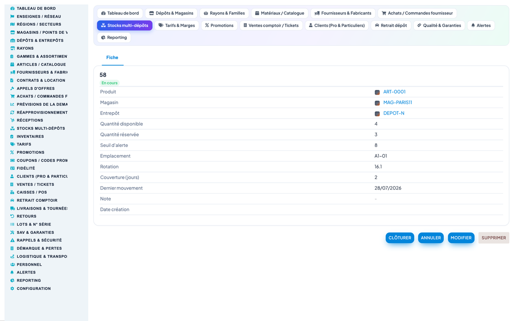Click the Tarifs tag icon in sidebar

click(12, 144)
